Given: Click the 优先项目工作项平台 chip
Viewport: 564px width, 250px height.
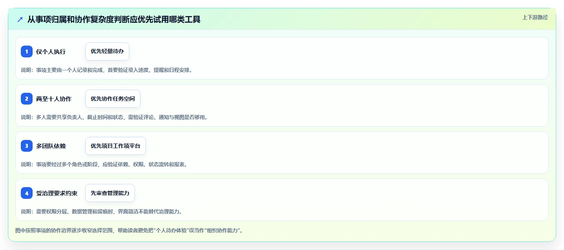Looking at the screenshot, I should [116, 146].
